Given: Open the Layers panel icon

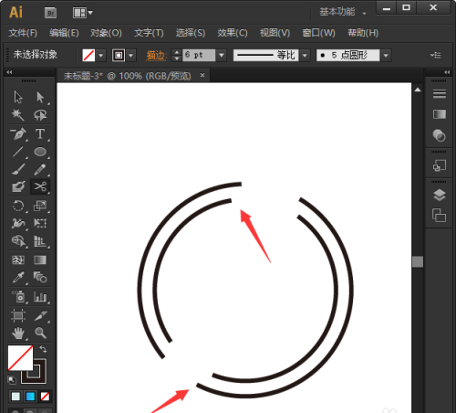Looking at the screenshot, I should point(440,196).
